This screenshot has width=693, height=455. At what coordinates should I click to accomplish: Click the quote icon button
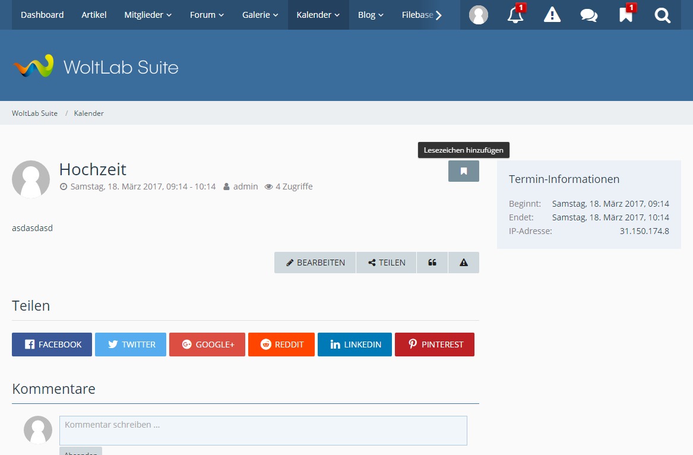(432, 263)
